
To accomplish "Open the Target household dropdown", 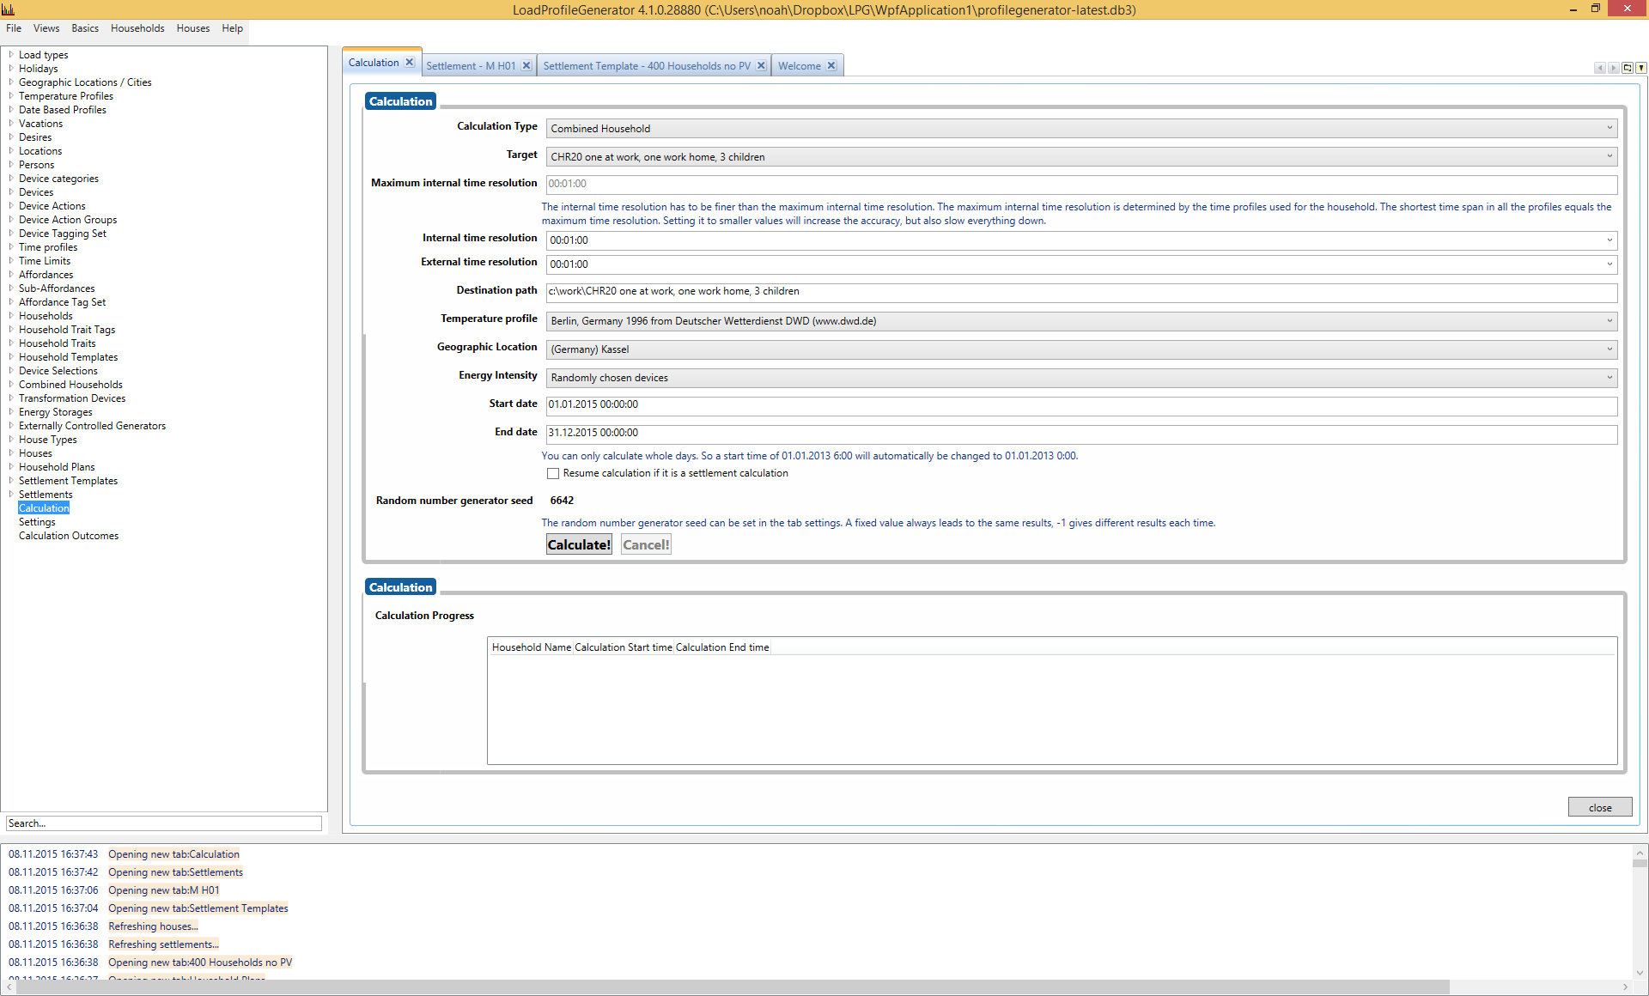I will point(1081,157).
